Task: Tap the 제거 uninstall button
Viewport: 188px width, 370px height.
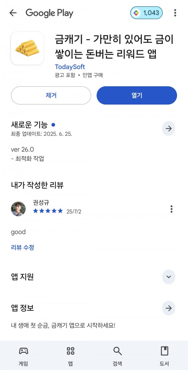Action: tap(51, 95)
